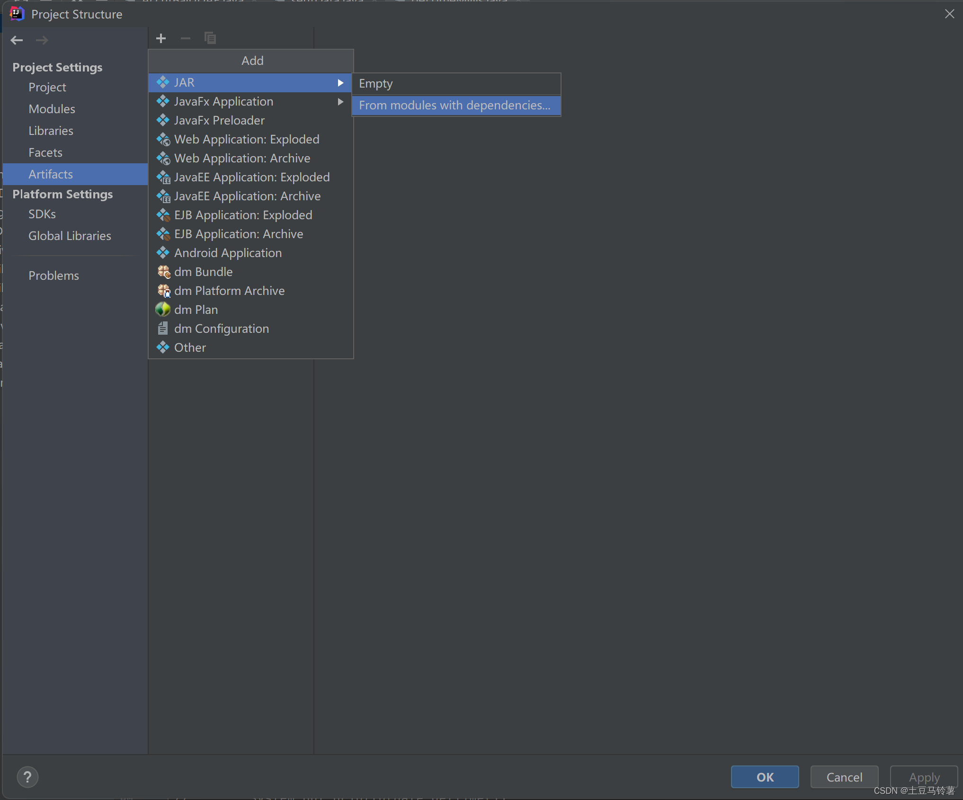
Task: Expand the JAR submenu arrow
Action: point(340,83)
